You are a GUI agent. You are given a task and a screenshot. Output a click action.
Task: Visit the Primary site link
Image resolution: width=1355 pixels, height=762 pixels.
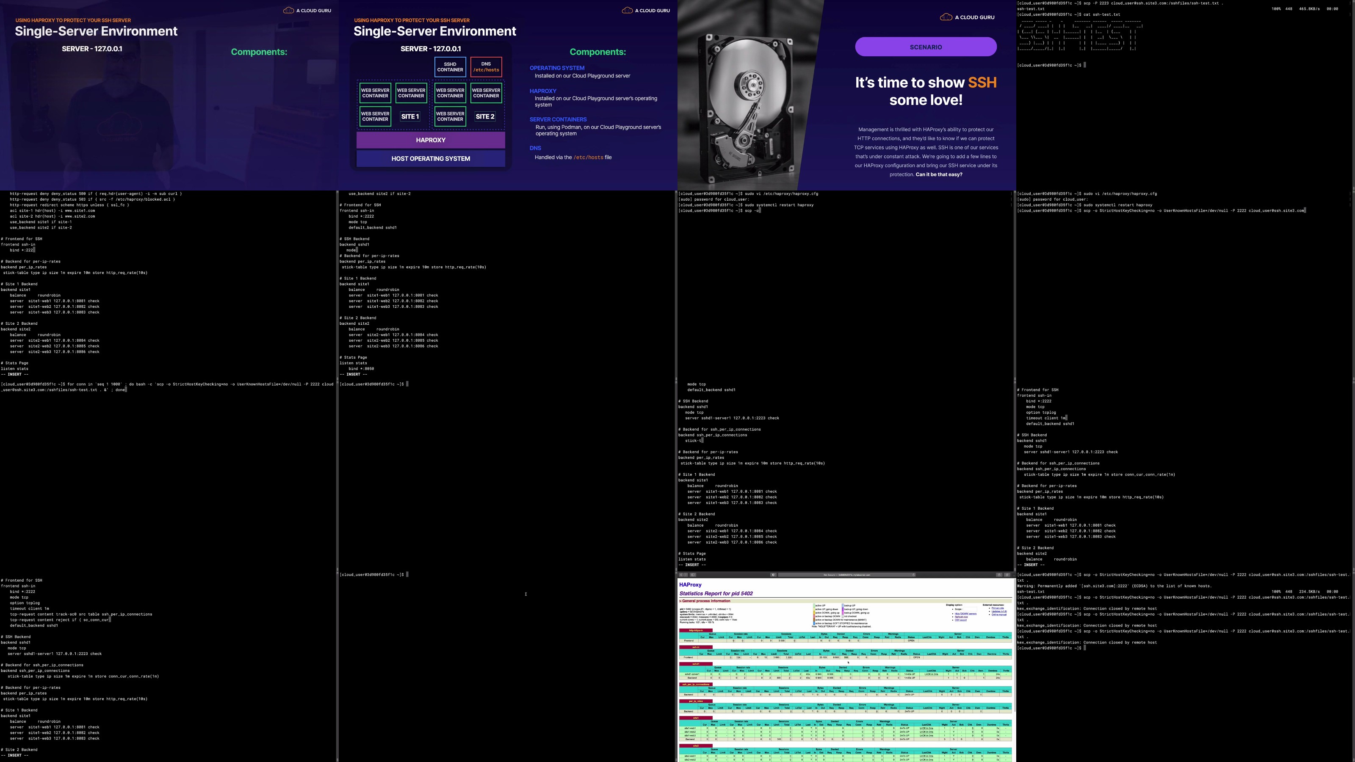pyautogui.click(x=997, y=608)
